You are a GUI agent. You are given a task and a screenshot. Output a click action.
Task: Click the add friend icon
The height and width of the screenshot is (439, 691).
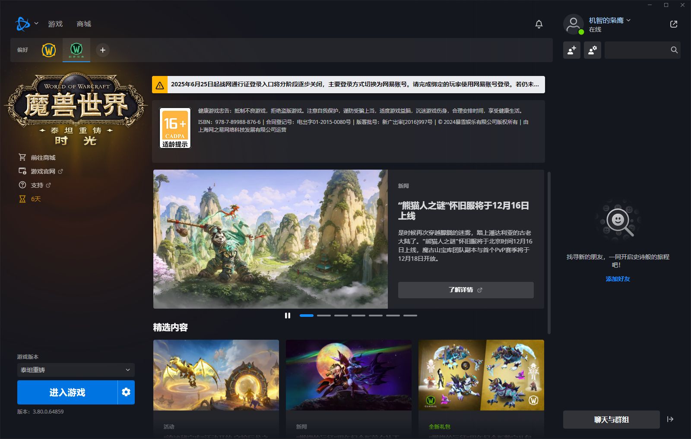(x=572, y=50)
